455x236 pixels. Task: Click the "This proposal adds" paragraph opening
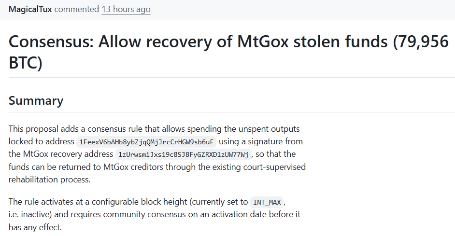pos(42,129)
